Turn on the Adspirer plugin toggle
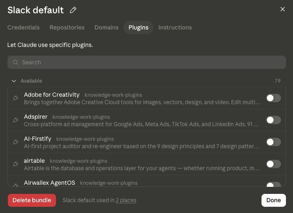The width and height of the screenshot is (293, 213). point(274,120)
